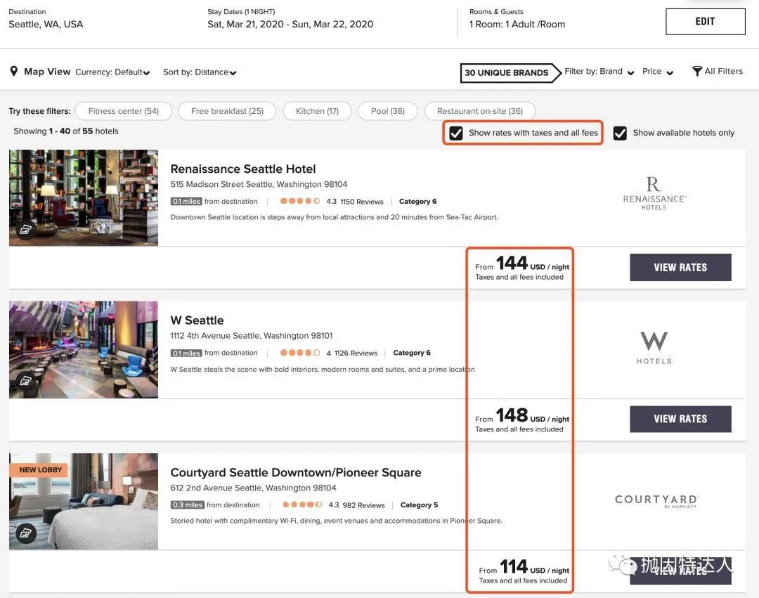The height and width of the screenshot is (598, 759).
Task: Click the Renaissance Hotels brand logo
Action: [654, 193]
